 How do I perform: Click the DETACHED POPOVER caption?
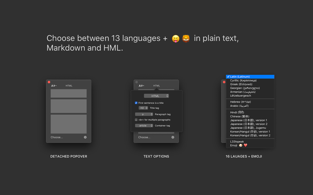[69, 156]
